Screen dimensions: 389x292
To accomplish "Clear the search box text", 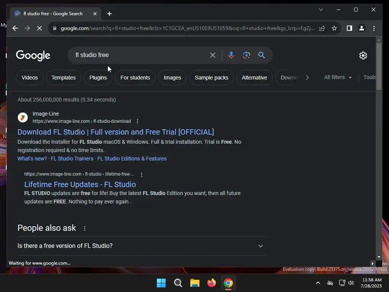I will tap(213, 55).
